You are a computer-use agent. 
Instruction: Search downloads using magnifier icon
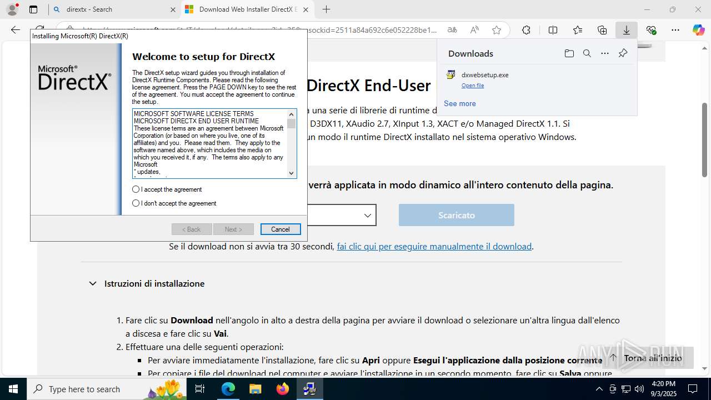click(587, 53)
